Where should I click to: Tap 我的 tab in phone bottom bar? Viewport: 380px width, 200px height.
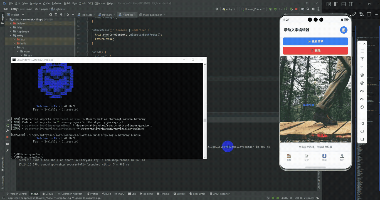(x=342, y=157)
